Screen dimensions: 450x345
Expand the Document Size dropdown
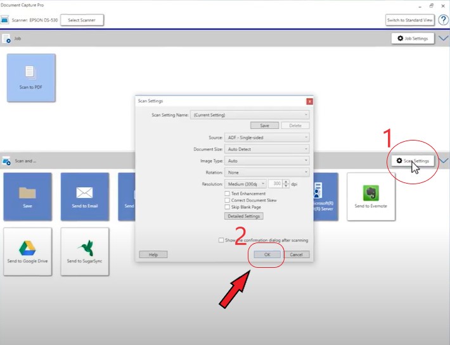pyautogui.click(x=267, y=149)
